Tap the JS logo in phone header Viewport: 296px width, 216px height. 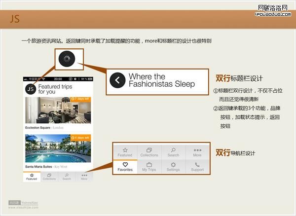(31, 89)
